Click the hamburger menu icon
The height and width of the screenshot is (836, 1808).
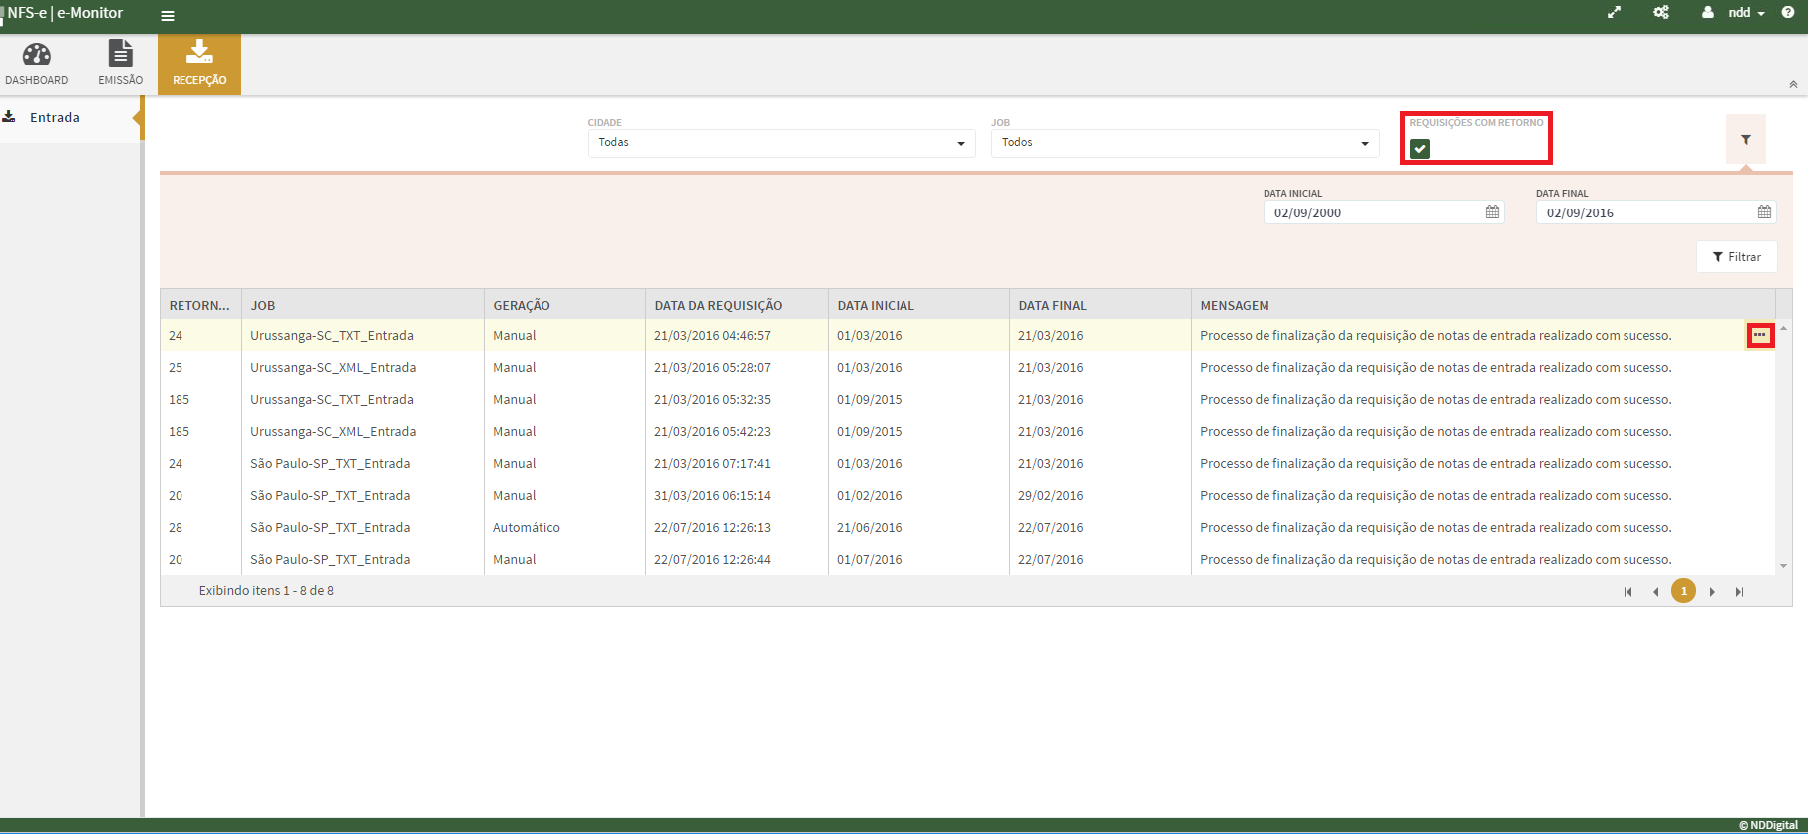(168, 16)
